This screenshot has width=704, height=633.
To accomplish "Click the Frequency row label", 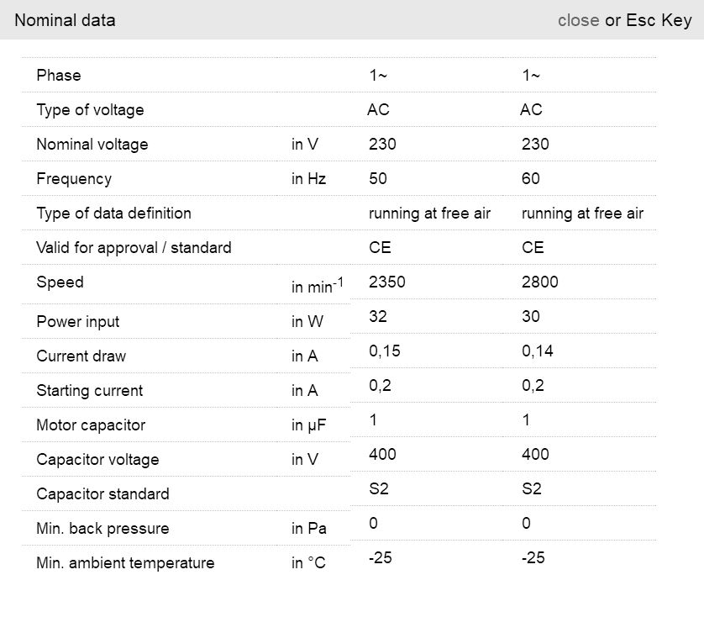I will [x=74, y=179].
